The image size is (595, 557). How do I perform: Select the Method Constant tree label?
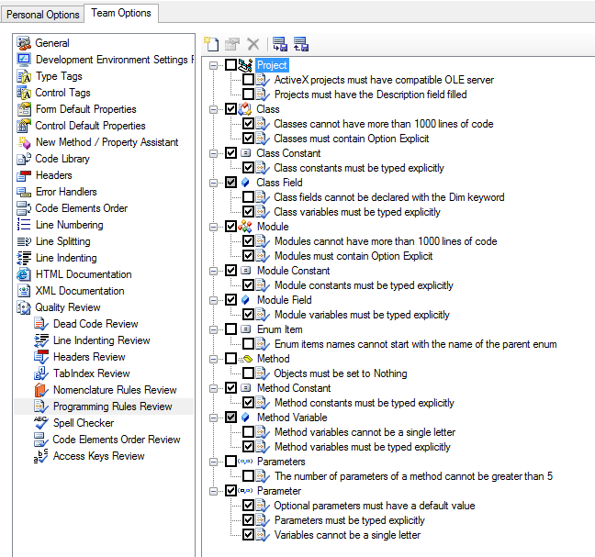(x=294, y=388)
